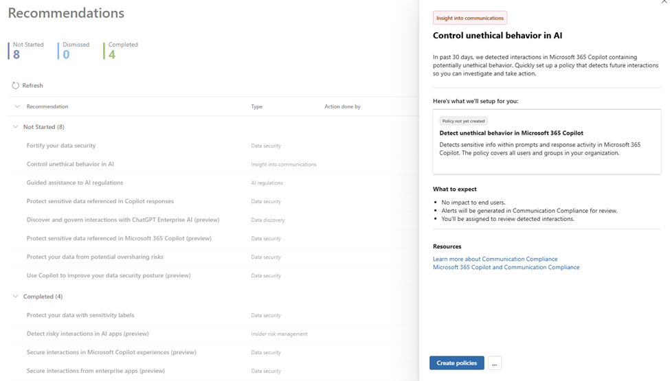This screenshot has width=670, height=381.
Task: Select the Detect unethical behavior policy card
Action: [x=546, y=141]
